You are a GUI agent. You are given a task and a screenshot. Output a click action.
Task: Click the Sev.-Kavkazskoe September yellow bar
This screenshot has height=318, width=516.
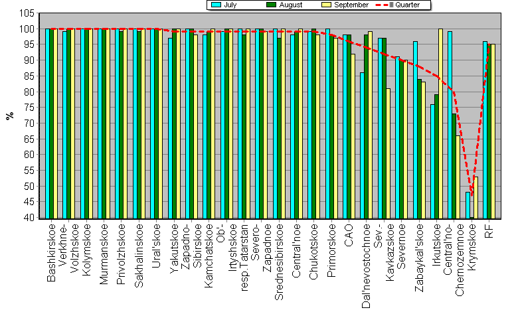tap(388, 153)
